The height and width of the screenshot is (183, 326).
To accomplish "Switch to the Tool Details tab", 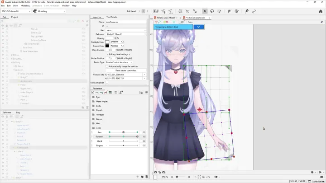I will click(112, 17).
